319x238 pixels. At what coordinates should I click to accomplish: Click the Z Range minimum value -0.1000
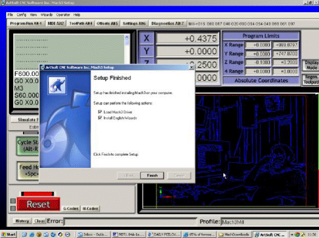click(x=258, y=62)
